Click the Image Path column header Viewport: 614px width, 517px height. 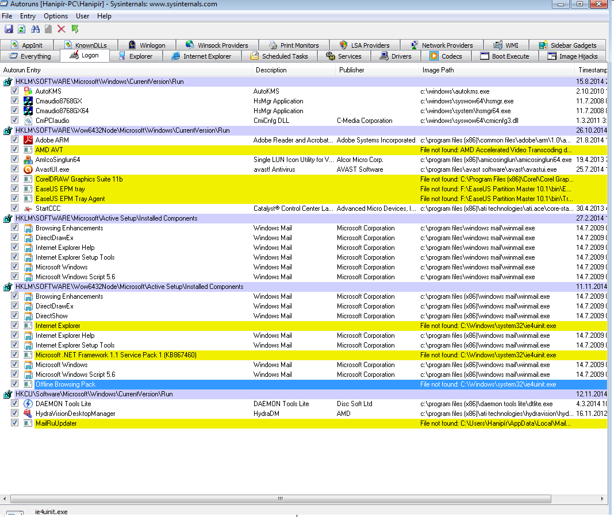pos(438,70)
